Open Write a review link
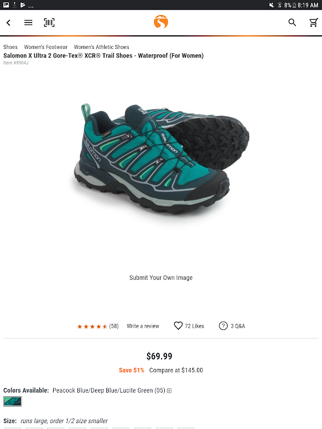 click(x=143, y=326)
